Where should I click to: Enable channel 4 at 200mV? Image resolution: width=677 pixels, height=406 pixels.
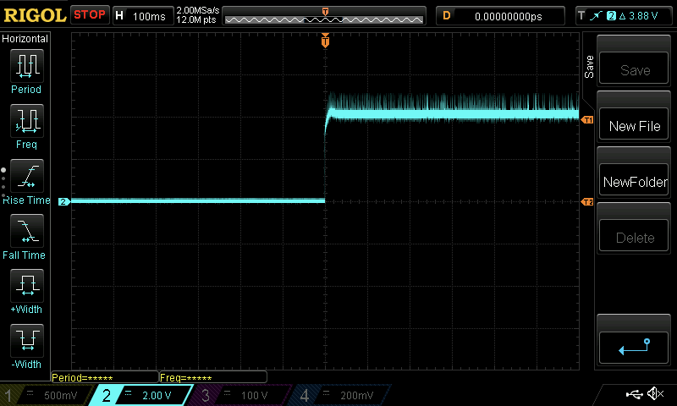pyautogui.click(x=338, y=395)
